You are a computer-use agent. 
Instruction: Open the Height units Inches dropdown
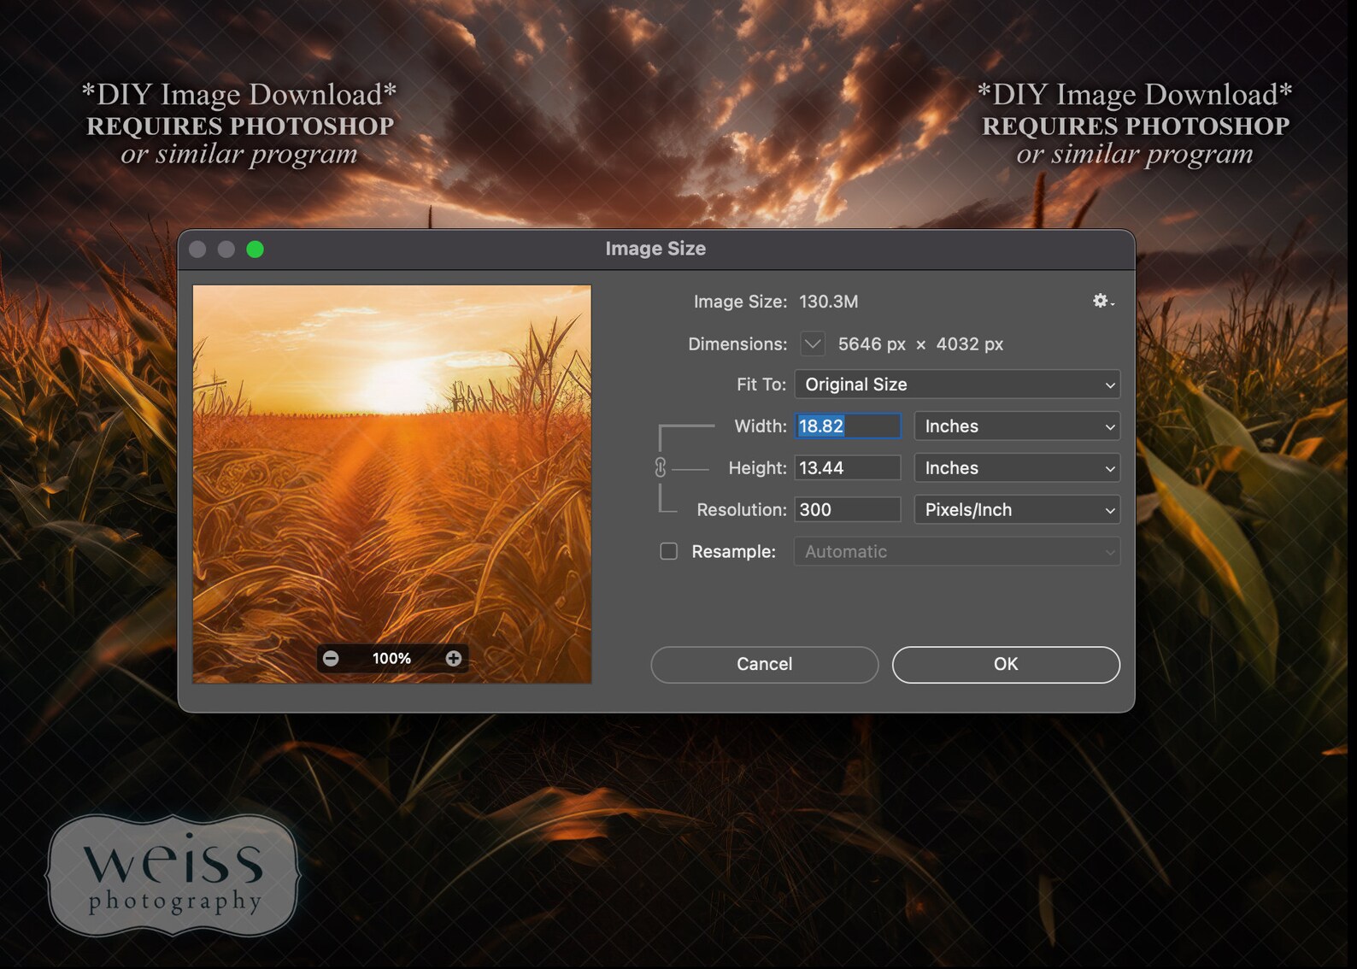1017,467
